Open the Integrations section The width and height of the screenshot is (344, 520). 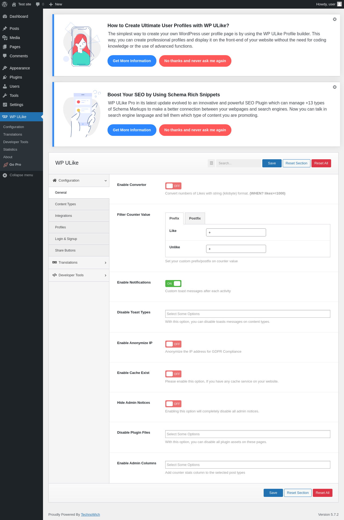[79, 216]
